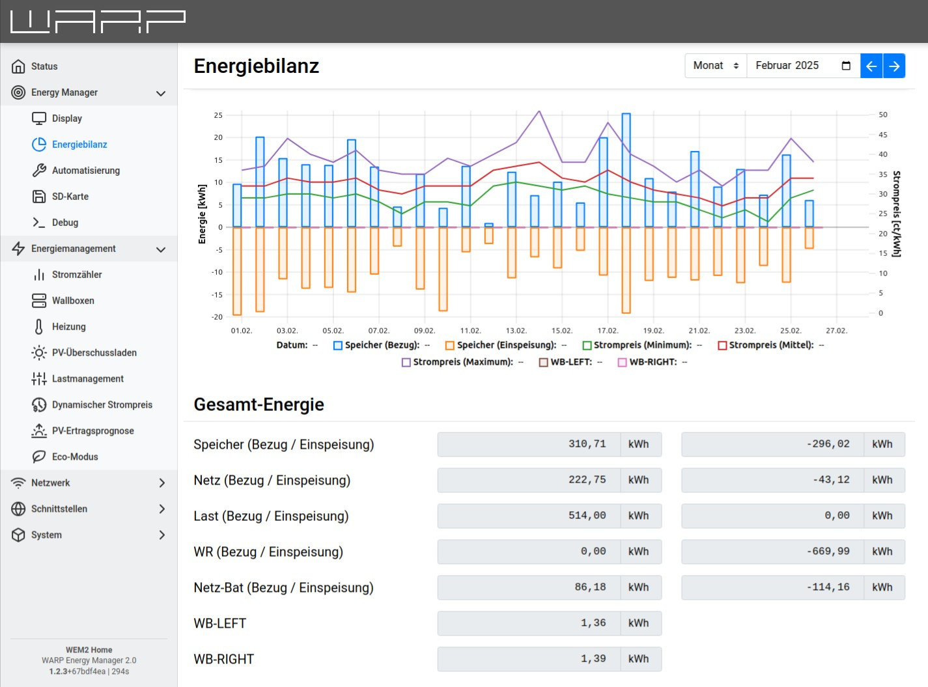Click the Heizung thermometer icon
The width and height of the screenshot is (928, 687).
39,327
